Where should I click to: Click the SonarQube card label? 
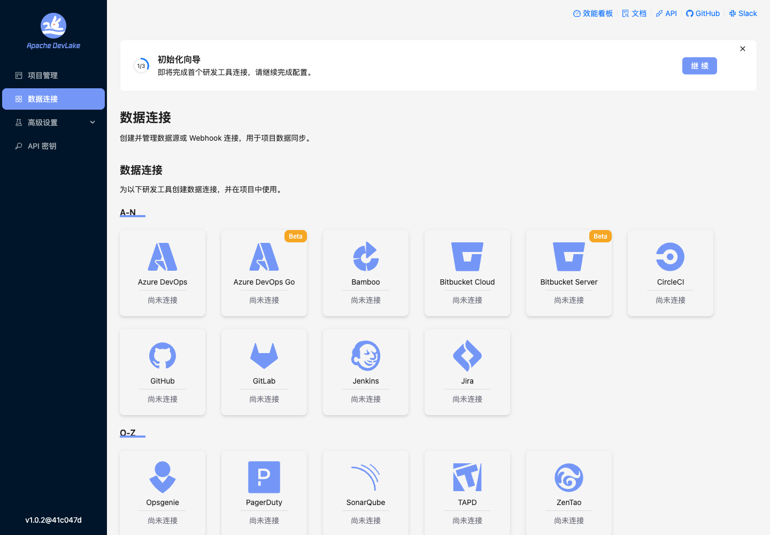(366, 502)
